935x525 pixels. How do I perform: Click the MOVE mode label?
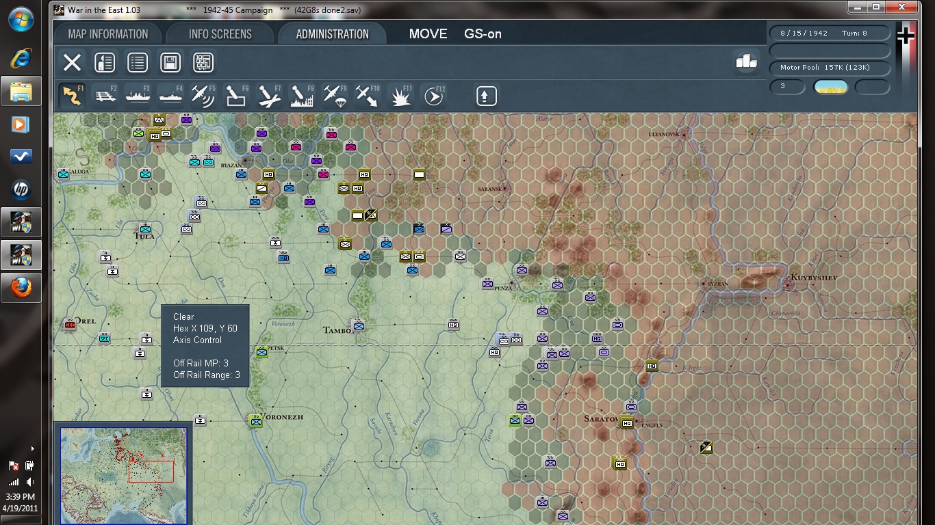coord(428,34)
